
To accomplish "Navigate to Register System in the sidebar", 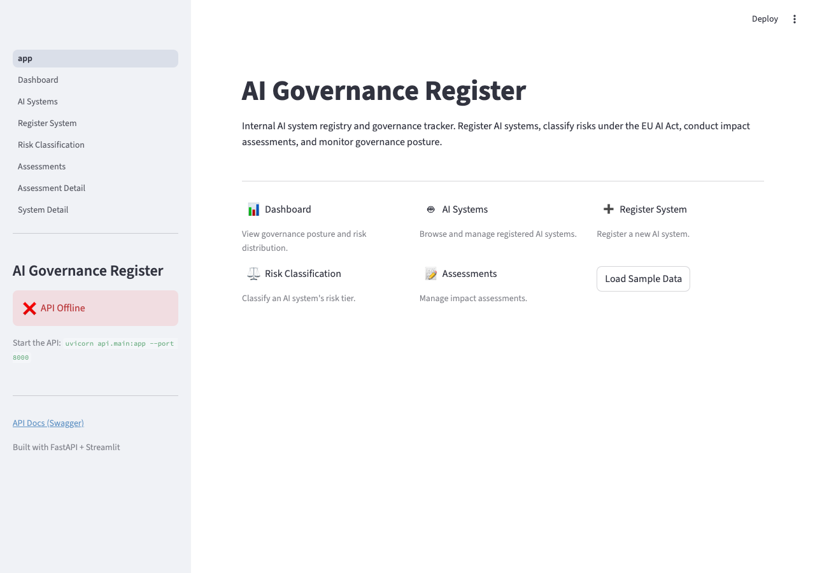I will coord(47,123).
